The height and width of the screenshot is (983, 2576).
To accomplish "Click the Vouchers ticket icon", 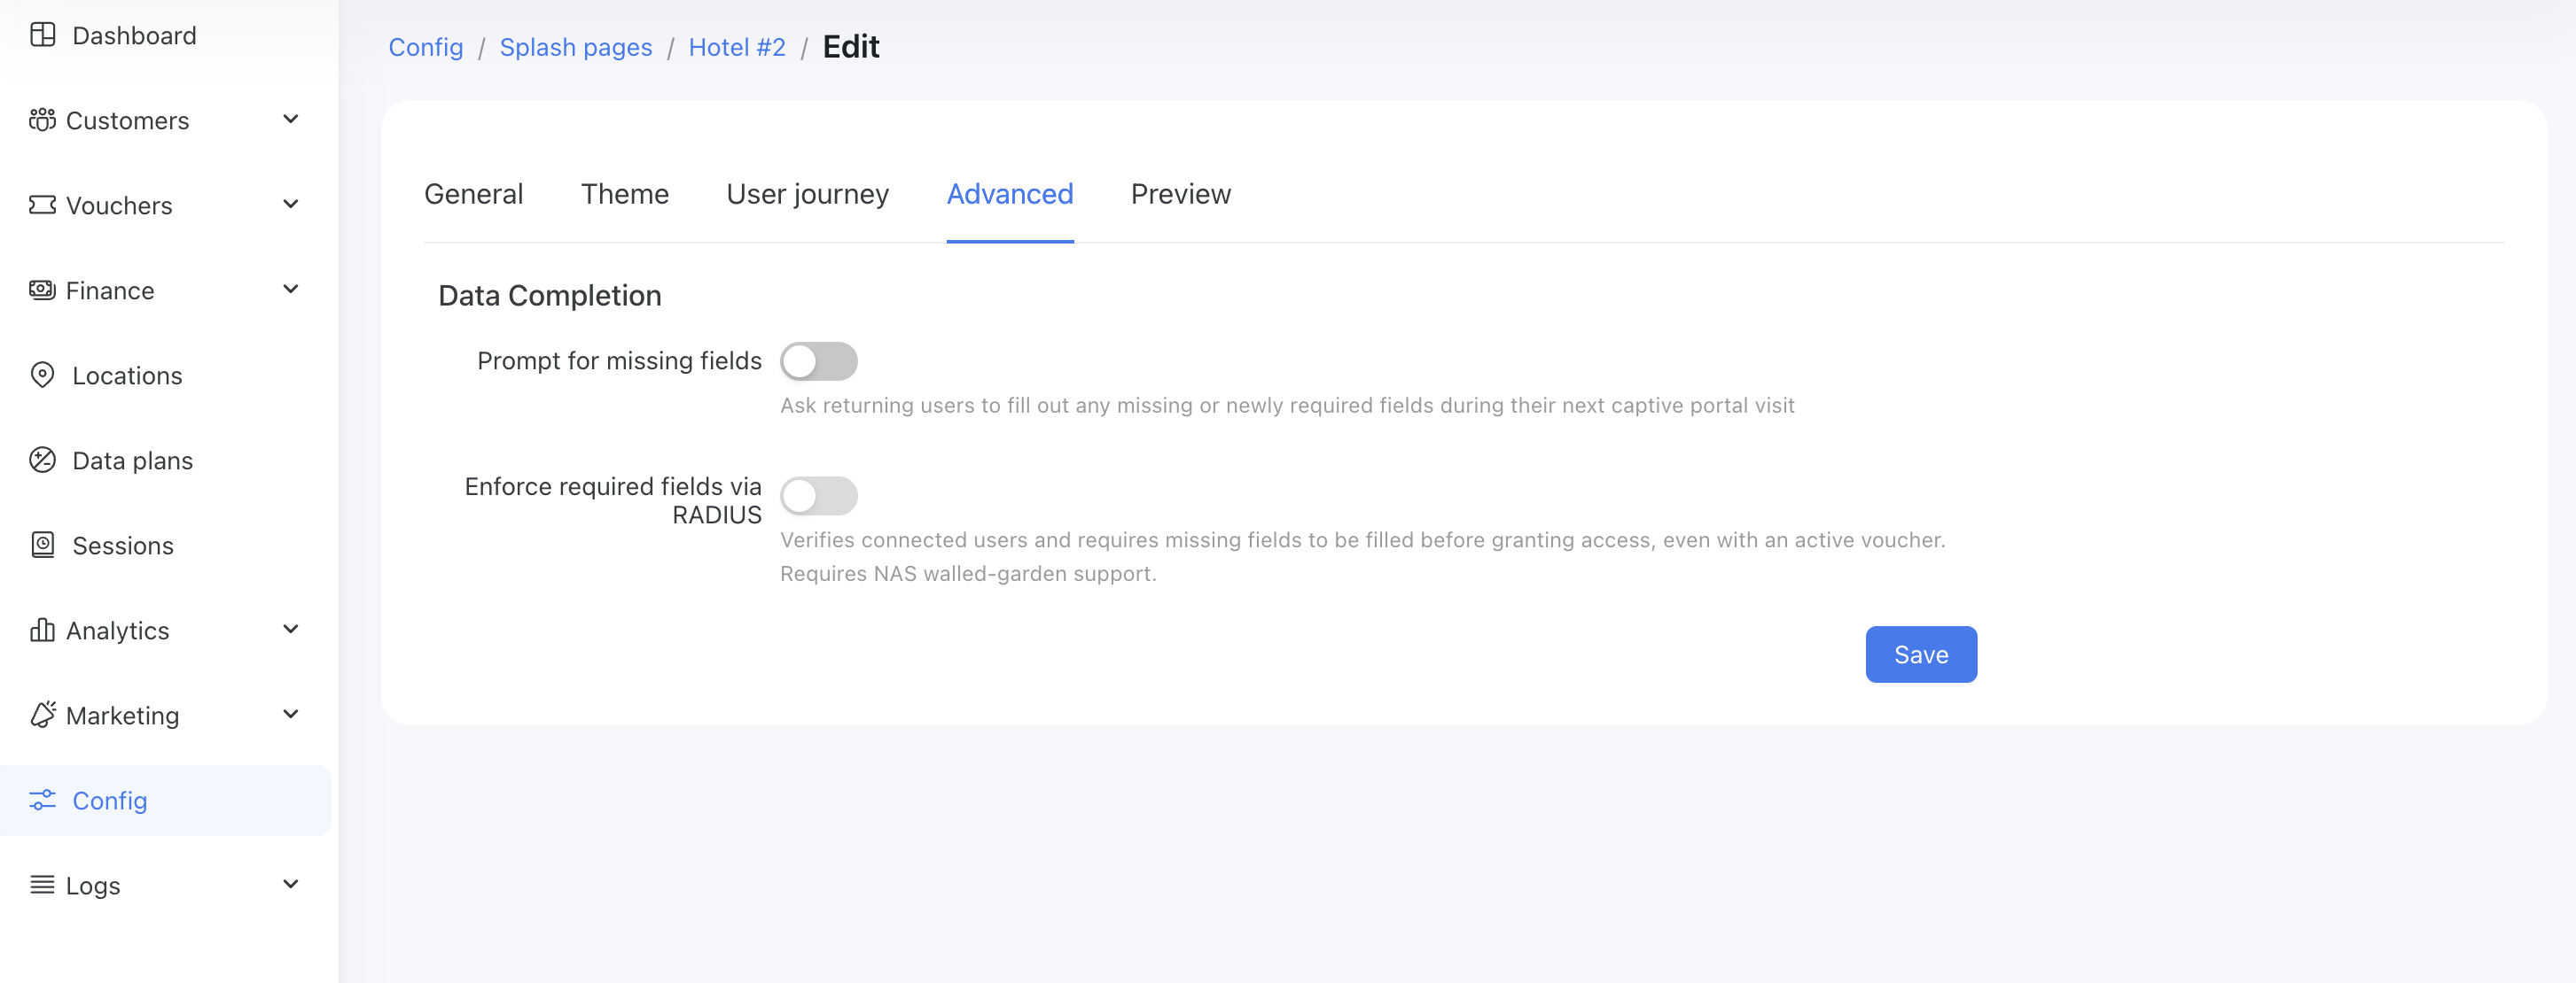I will (42, 205).
